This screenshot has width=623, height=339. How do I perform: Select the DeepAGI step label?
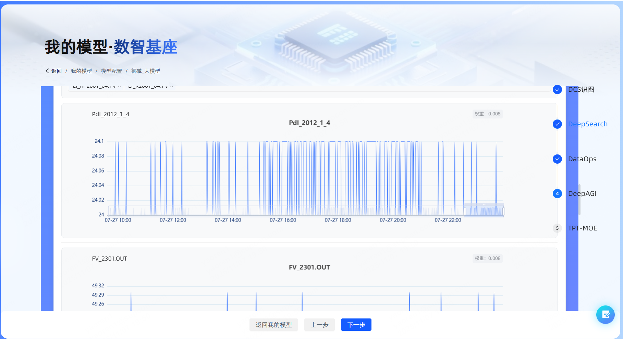(x=582, y=194)
